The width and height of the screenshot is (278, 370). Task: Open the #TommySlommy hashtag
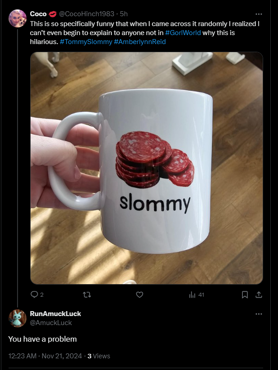(86, 42)
